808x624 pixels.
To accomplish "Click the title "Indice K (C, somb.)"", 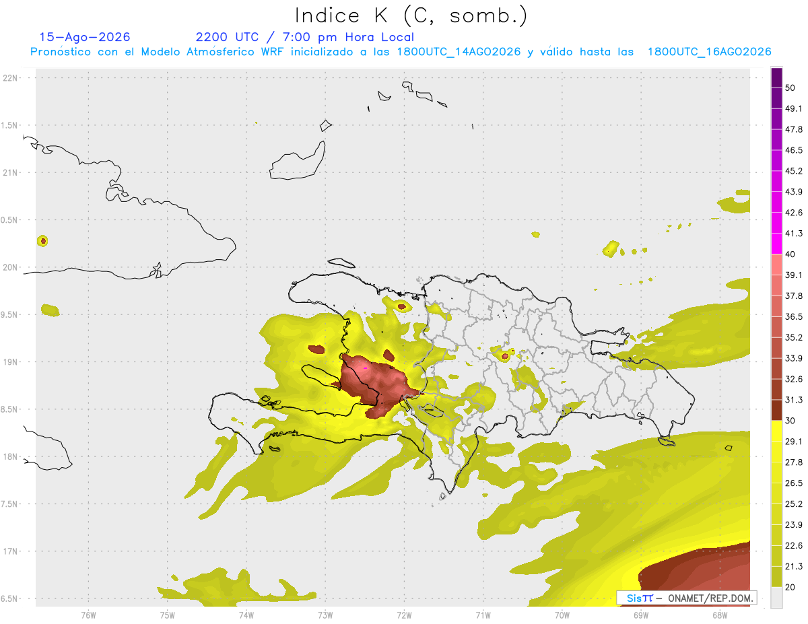I will coord(411,15).
